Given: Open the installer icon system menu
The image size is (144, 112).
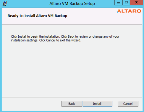Looking at the screenshot, I should (5, 4).
